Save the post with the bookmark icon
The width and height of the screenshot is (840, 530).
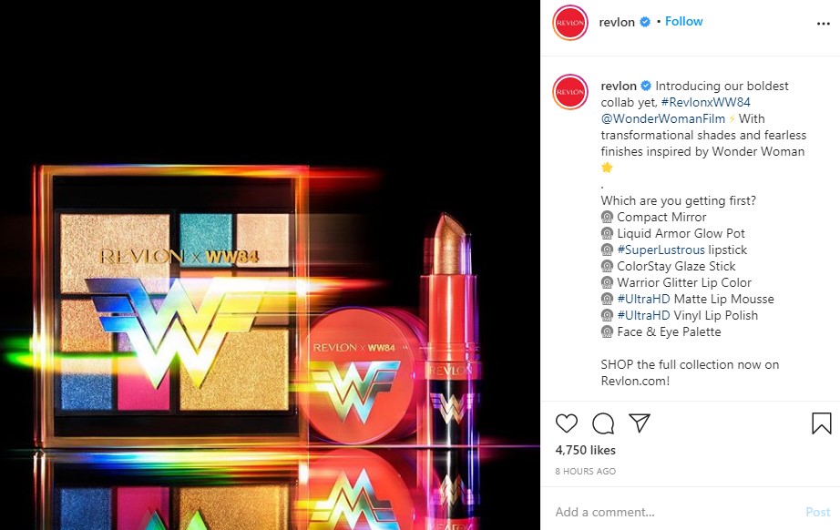click(x=821, y=423)
